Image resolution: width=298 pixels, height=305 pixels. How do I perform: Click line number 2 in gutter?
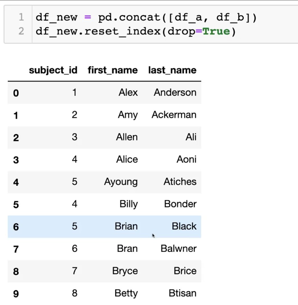coord(21,31)
